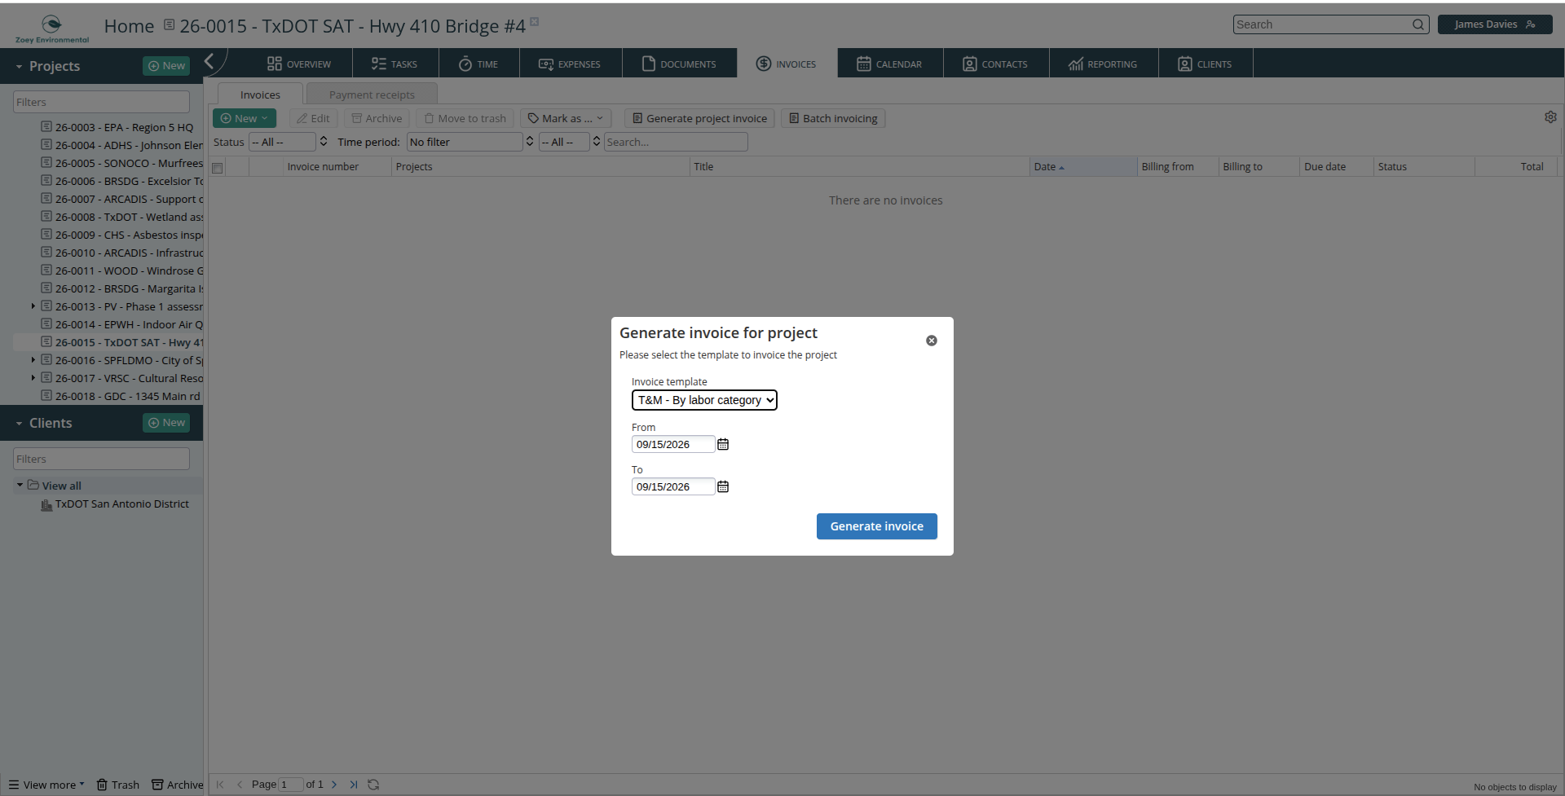Click the settings gear icon in invoices list
The height and width of the screenshot is (796, 1565).
click(1550, 117)
